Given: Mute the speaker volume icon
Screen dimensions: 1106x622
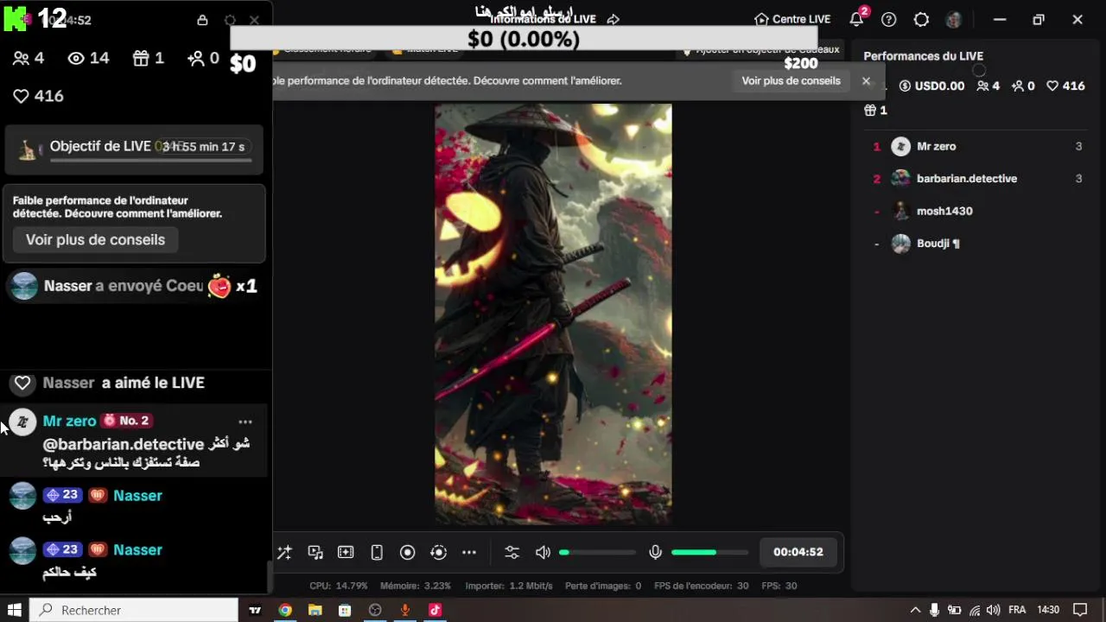Looking at the screenshot, I should [x=543, y=552].
